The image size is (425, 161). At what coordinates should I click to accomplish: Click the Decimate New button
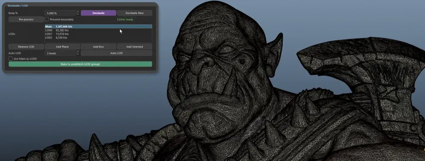pos(134,13)
